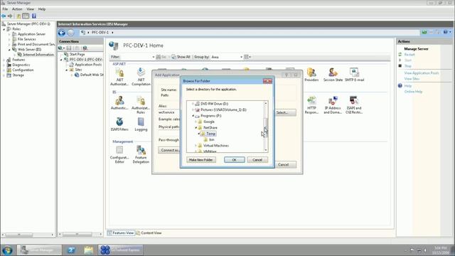
Task: Open the Configuration Editor icon
Action: pyautogui.click(x=119, y=154)
